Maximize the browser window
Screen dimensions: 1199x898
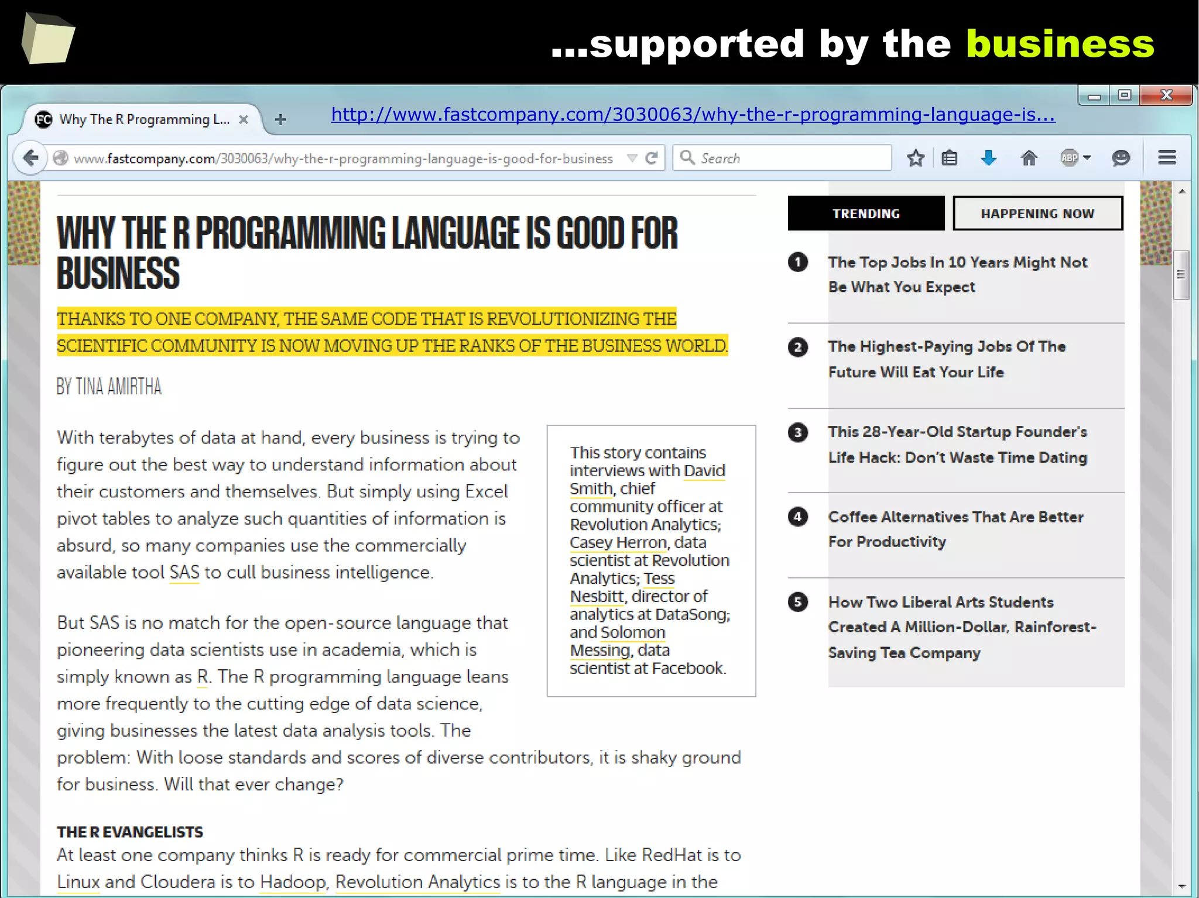tap(1124, 95)
